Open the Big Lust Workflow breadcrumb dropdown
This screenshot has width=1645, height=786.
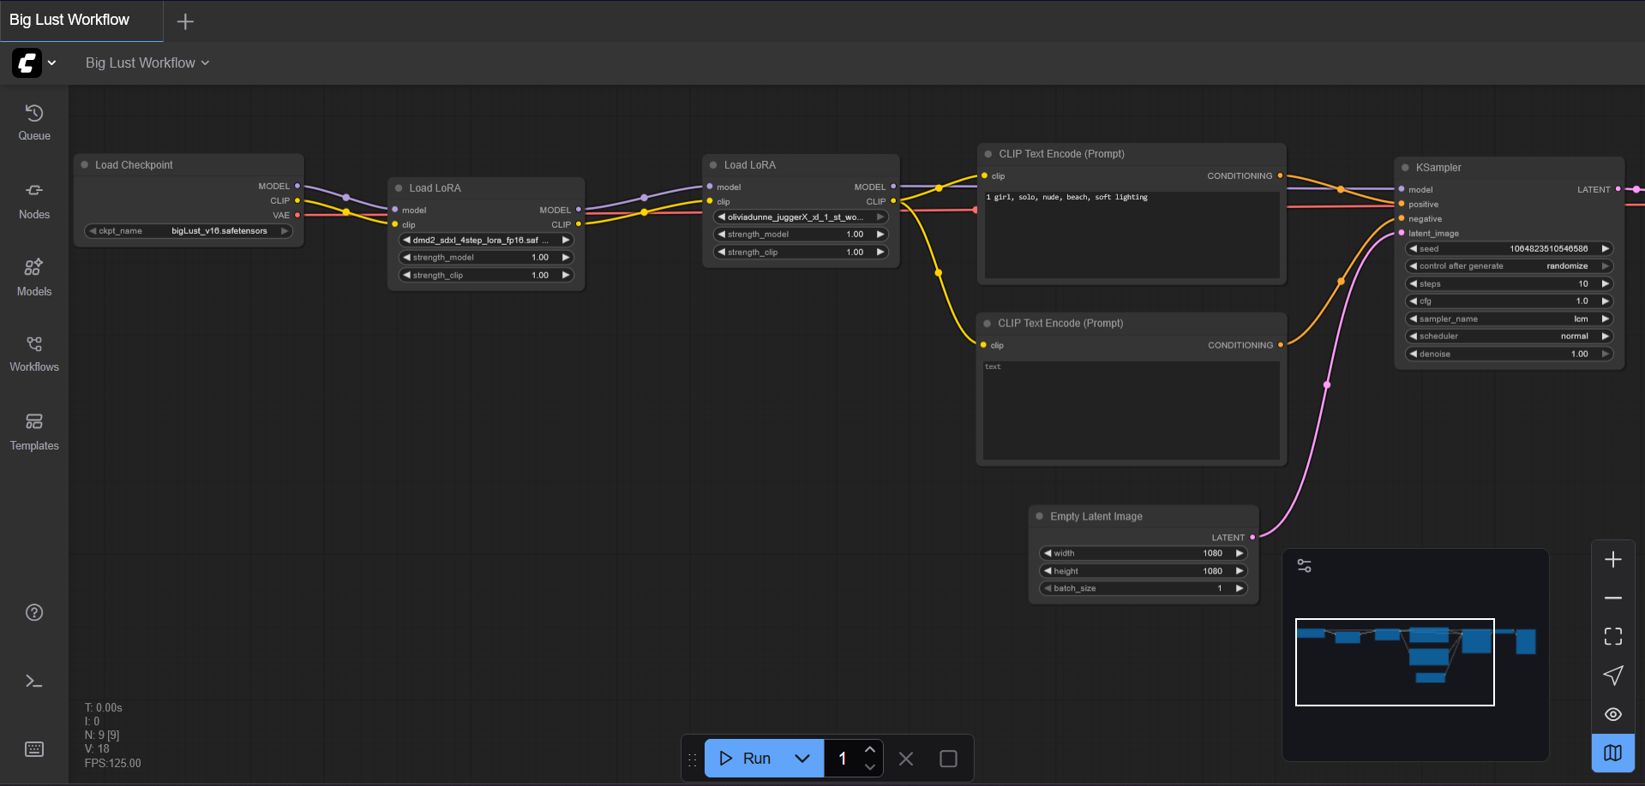coord(147,63)
